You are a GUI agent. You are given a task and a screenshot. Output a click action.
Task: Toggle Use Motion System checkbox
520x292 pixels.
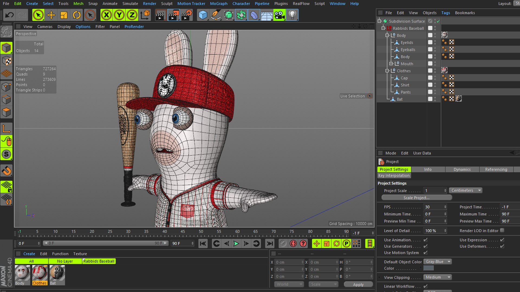pos(425,253)
